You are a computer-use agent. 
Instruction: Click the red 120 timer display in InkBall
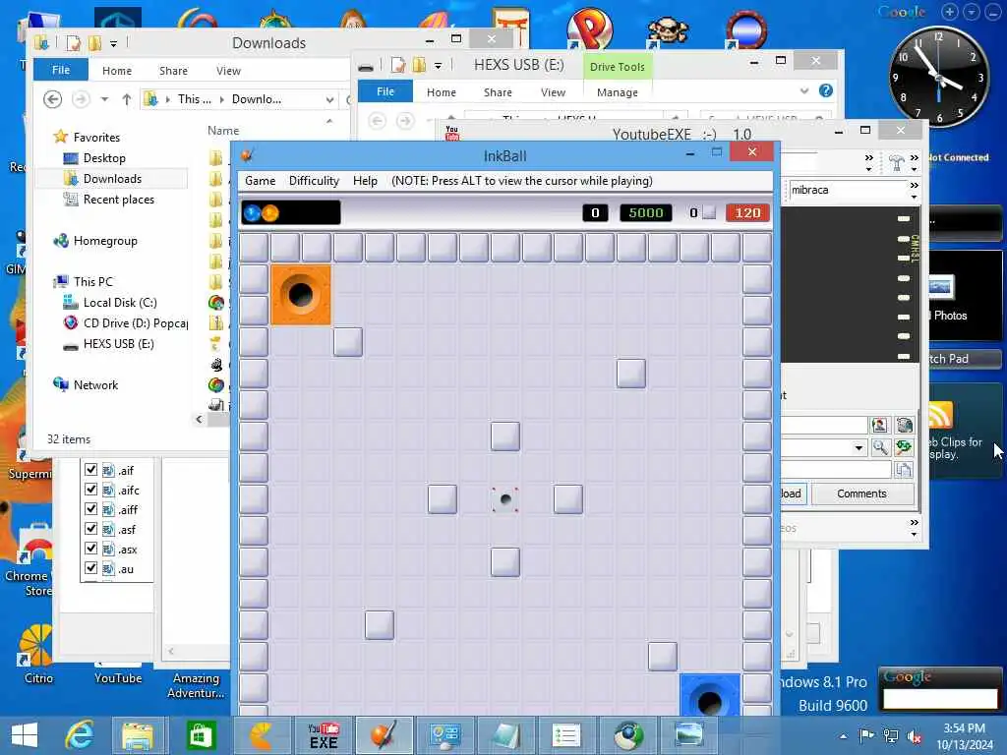(747, 212)
